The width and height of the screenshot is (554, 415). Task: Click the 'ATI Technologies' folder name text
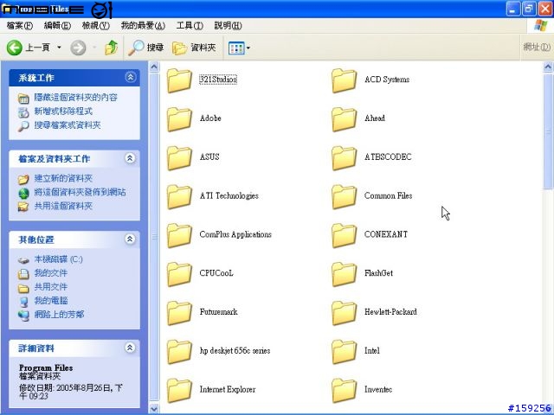(x=229, y=195)
